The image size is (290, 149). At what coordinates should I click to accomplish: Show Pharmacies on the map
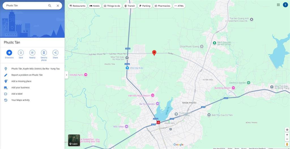point(162,6)
